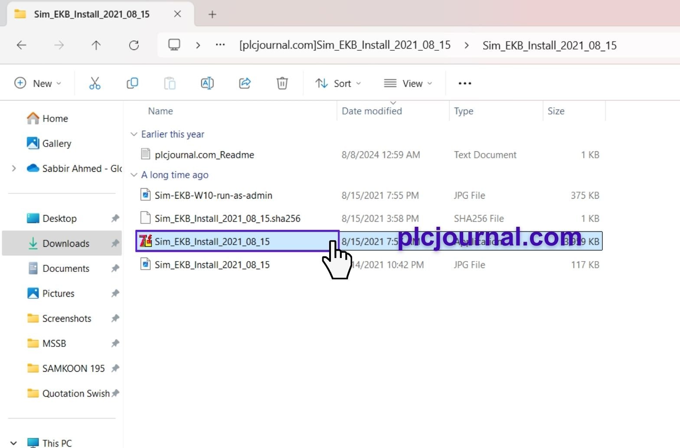The image size is (680, 448).
Task: Click the Sim-EKB-W10-run-as-admin image file icon
Action: [x=146, y=195]
